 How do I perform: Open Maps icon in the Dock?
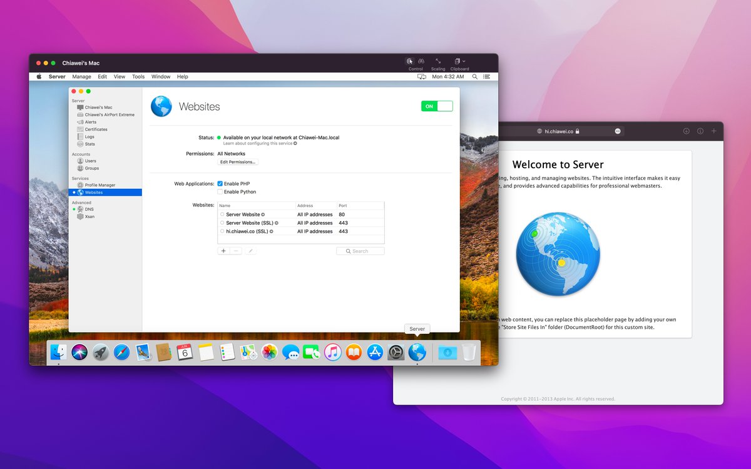tap(248, 352)
